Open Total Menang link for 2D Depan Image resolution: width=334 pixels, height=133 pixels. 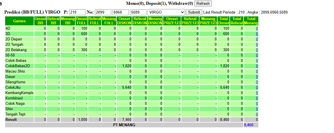[257, 39]
